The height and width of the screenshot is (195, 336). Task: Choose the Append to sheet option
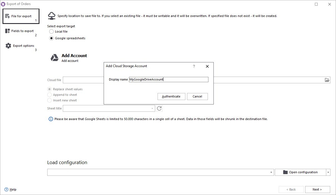[49, 95]
